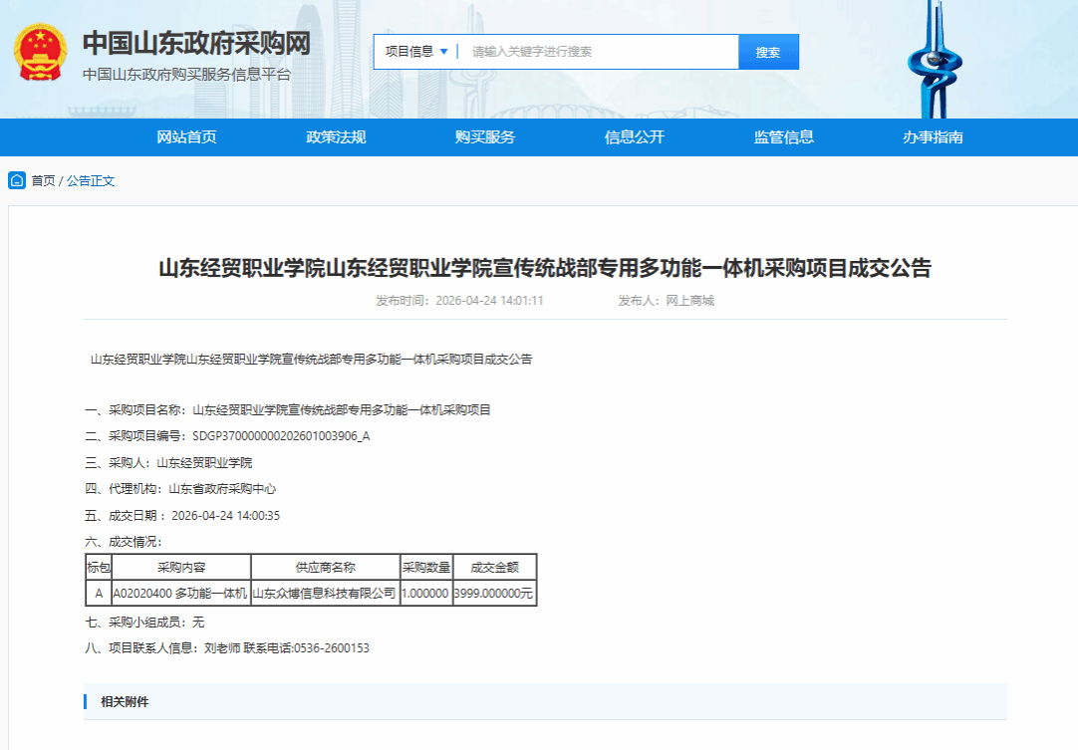This screenshot has height=750, width=1078.
Task: Click the 成交金额 3999.000000元 cell
Action: click(493, 594)
